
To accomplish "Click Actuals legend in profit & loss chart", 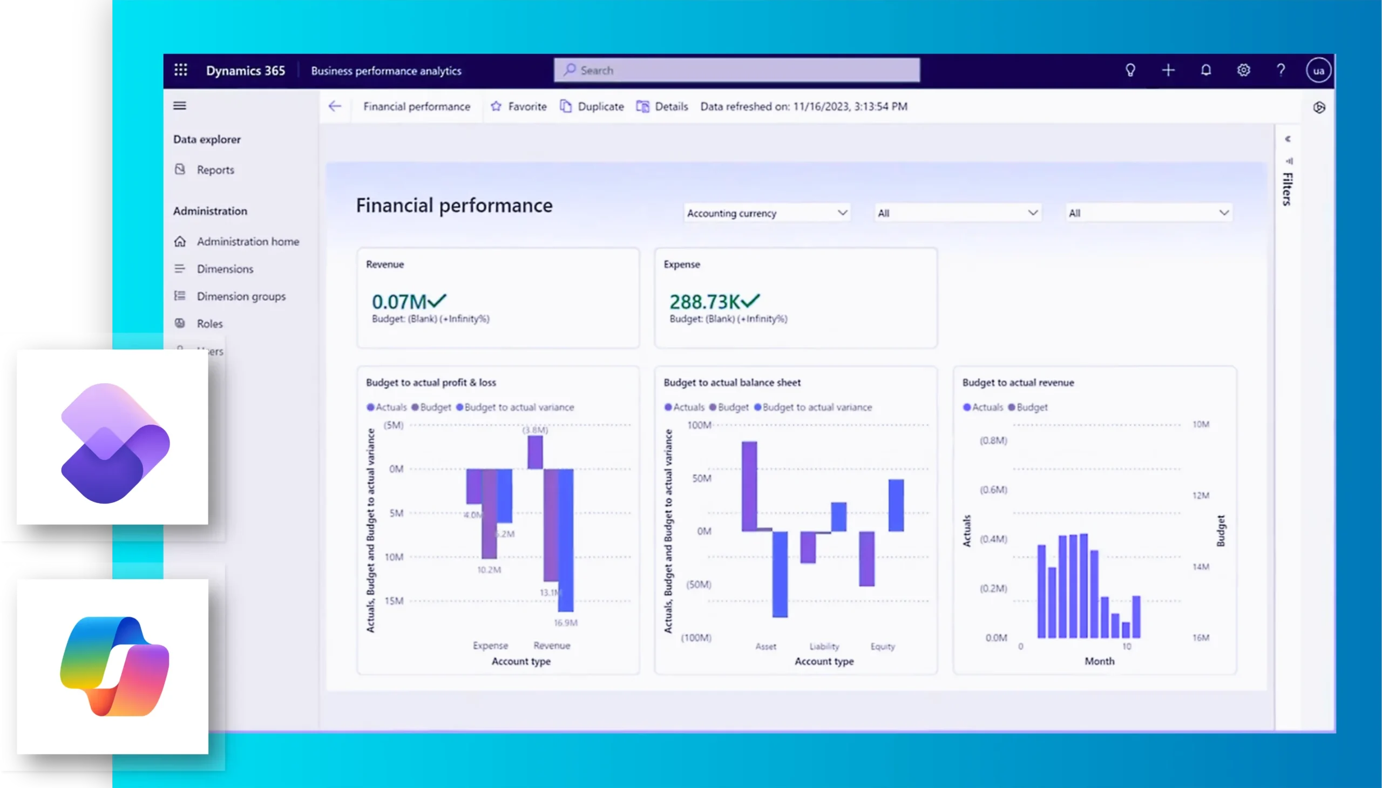I will pyautogui.click(x=387, y=407).
